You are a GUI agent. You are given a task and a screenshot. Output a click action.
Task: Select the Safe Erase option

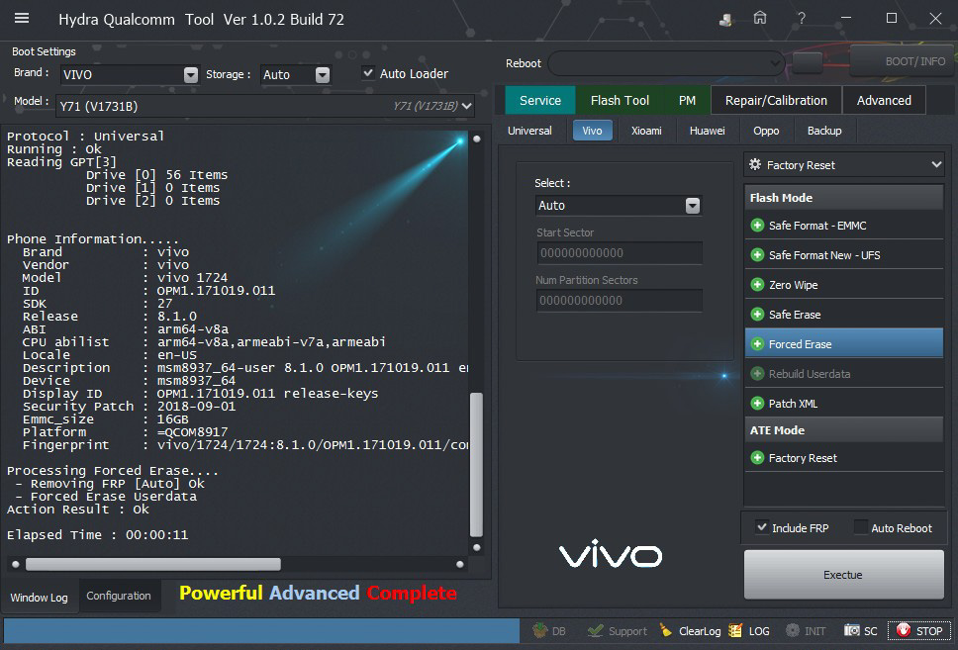(x=844, y=315)
